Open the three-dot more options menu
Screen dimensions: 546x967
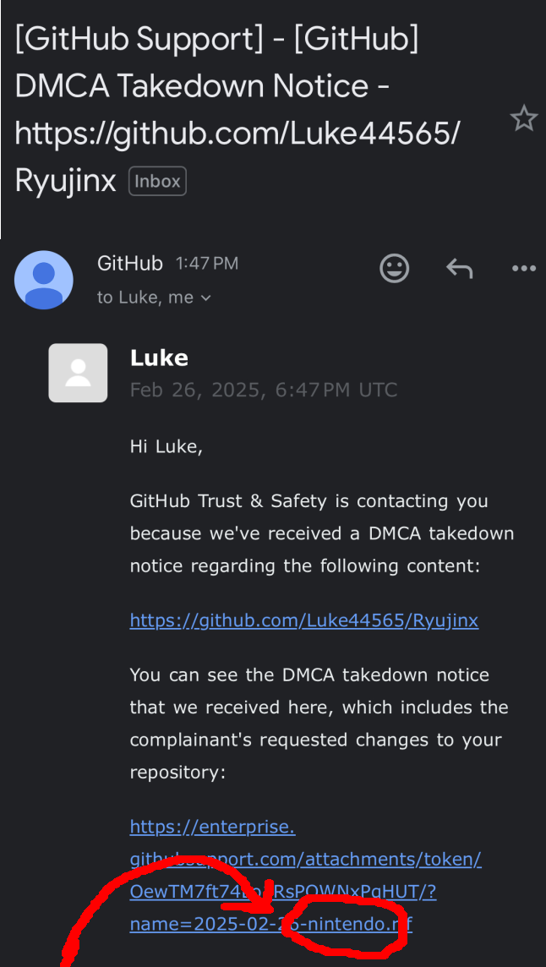click(524, 269)
